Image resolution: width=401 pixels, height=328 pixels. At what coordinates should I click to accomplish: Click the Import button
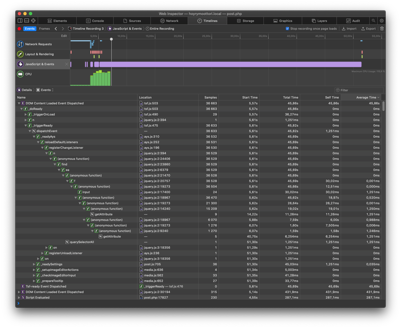pyautogui.click(x=349, y=29)
